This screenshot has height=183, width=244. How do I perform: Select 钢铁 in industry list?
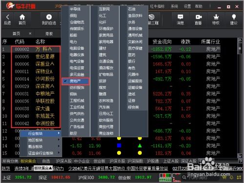[x=73, y=94]
